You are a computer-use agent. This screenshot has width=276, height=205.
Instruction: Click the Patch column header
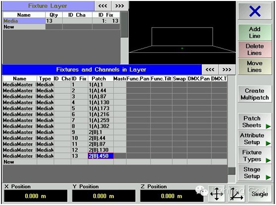click(x=101, y=79)
